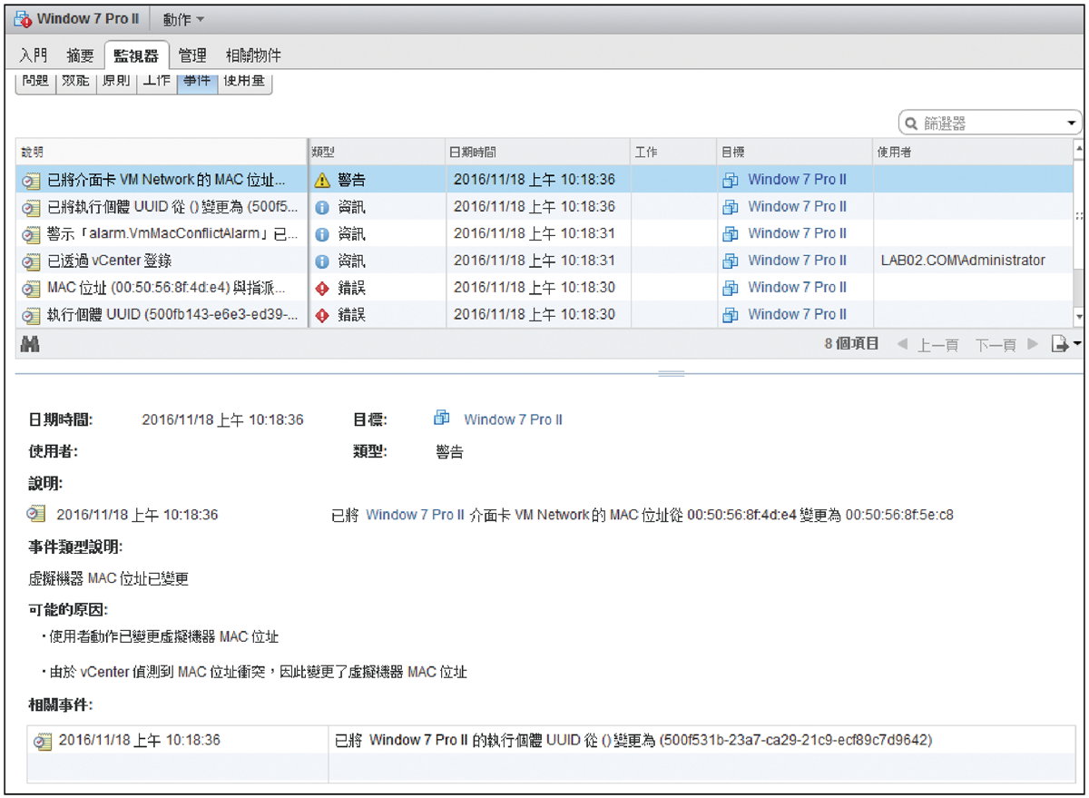
Task: Select related event UUID 變更為 description text
Action: click(x=633, y=740)
